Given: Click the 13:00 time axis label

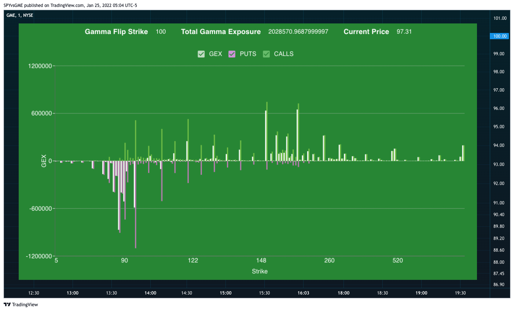Looking at the screenshot, I should (73, 293).
